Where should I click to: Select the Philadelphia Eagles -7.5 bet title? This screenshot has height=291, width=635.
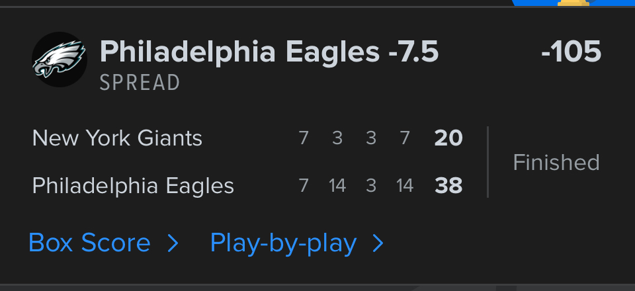click(x=269, y=51)
